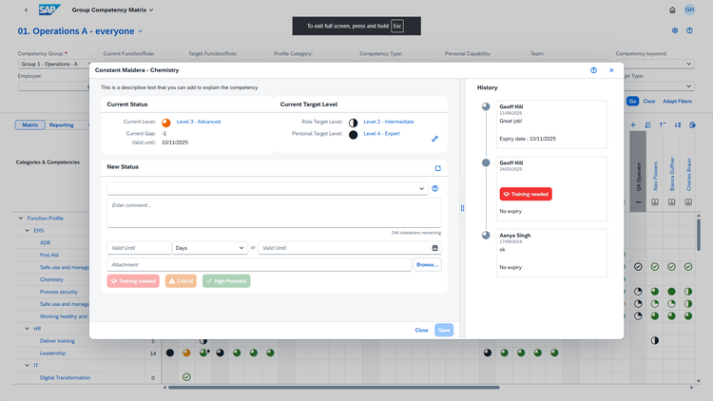Select the Process security competency row
Screen dimensions: 713x401
click(59, 292)
